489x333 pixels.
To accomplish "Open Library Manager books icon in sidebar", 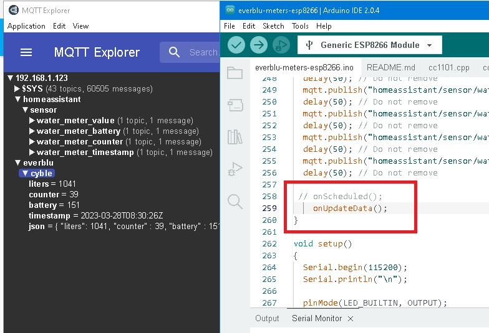I will pyautogui.click(x=235, y=137).
